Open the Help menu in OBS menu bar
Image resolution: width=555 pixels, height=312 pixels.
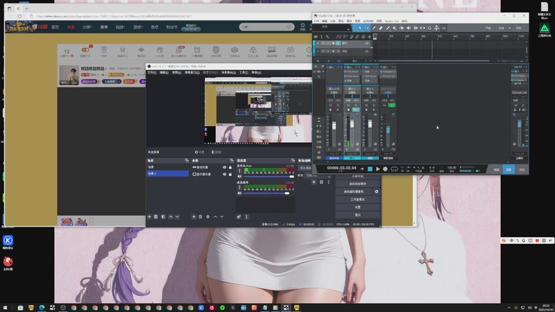point(256,73)
